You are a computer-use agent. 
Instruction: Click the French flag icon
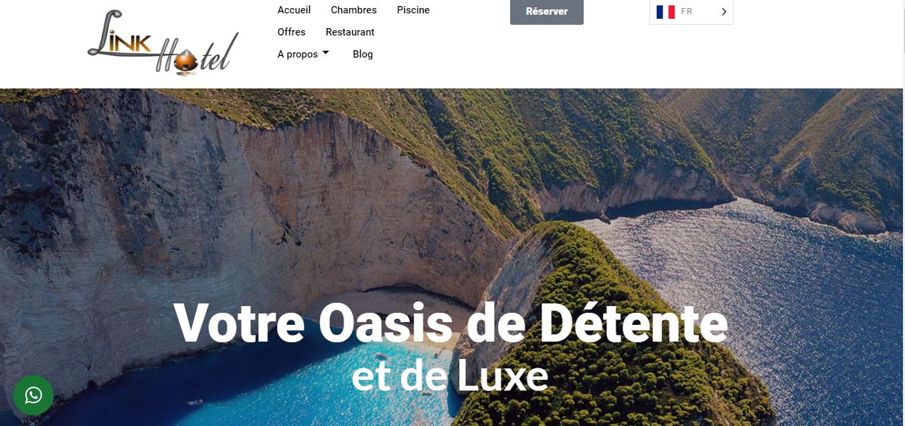(x=665, y=11)
